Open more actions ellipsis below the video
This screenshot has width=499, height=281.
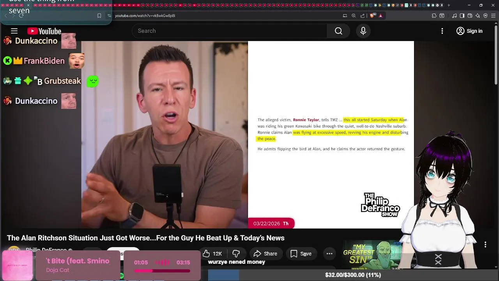329,254
